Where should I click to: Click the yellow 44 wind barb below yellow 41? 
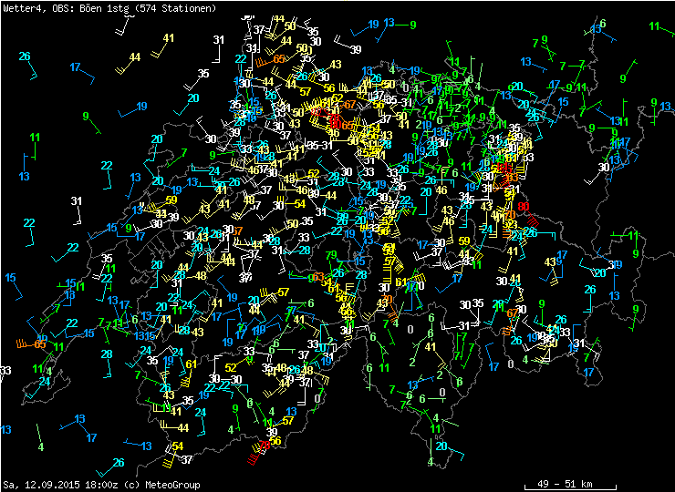(135, 57)
